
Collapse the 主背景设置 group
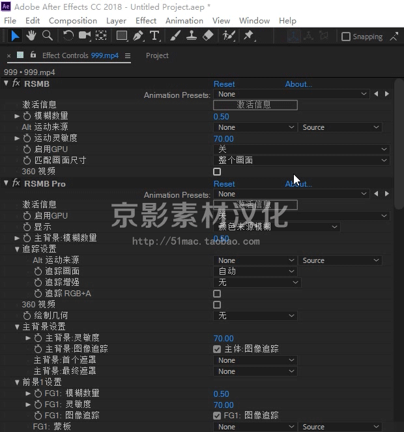coord(17,327)
